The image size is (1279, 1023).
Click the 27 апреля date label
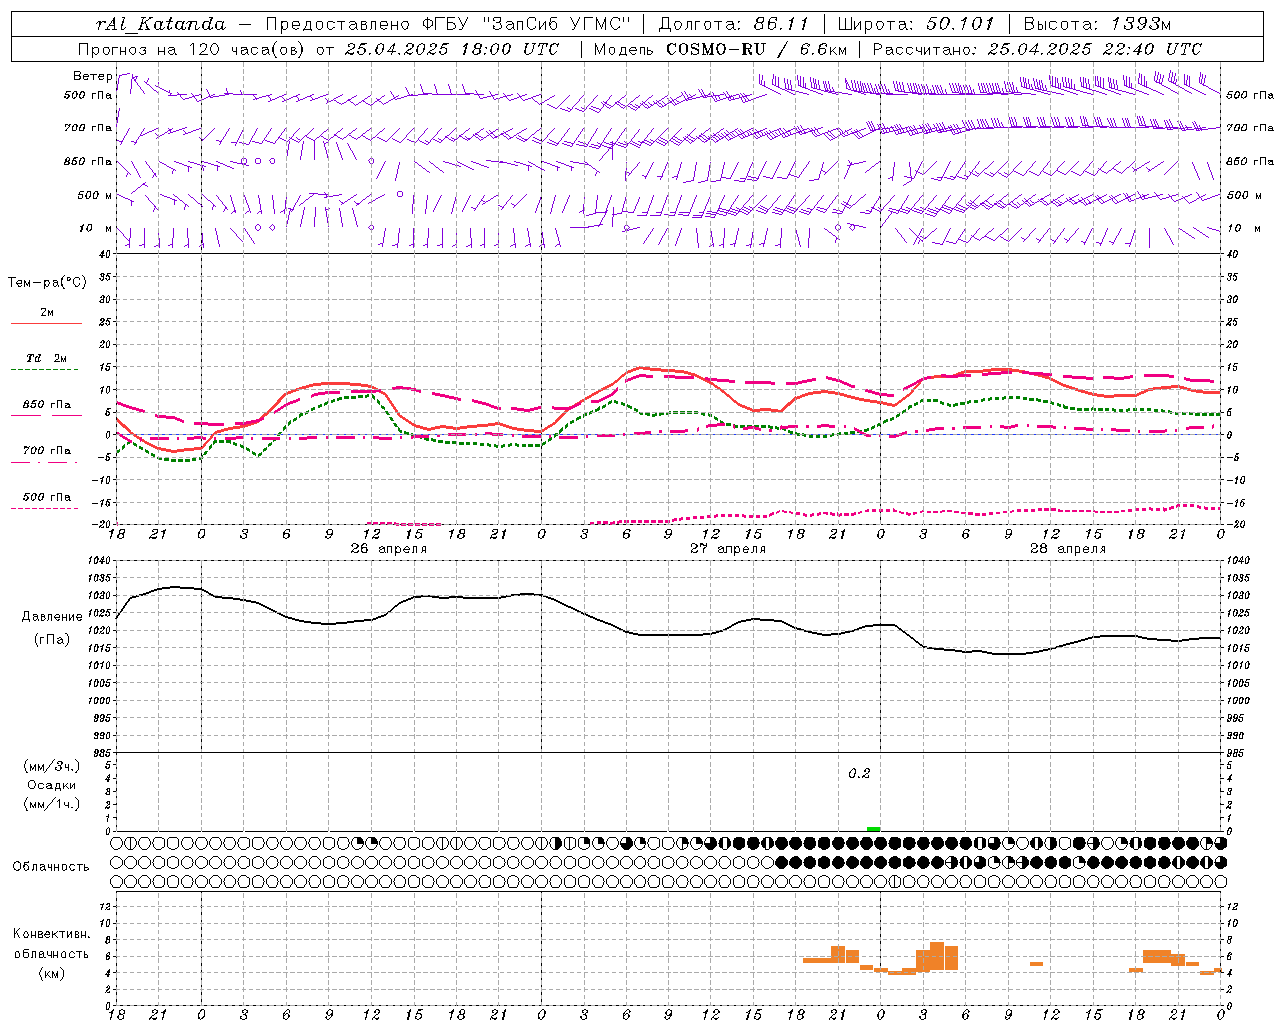click(x=728, y=549)
